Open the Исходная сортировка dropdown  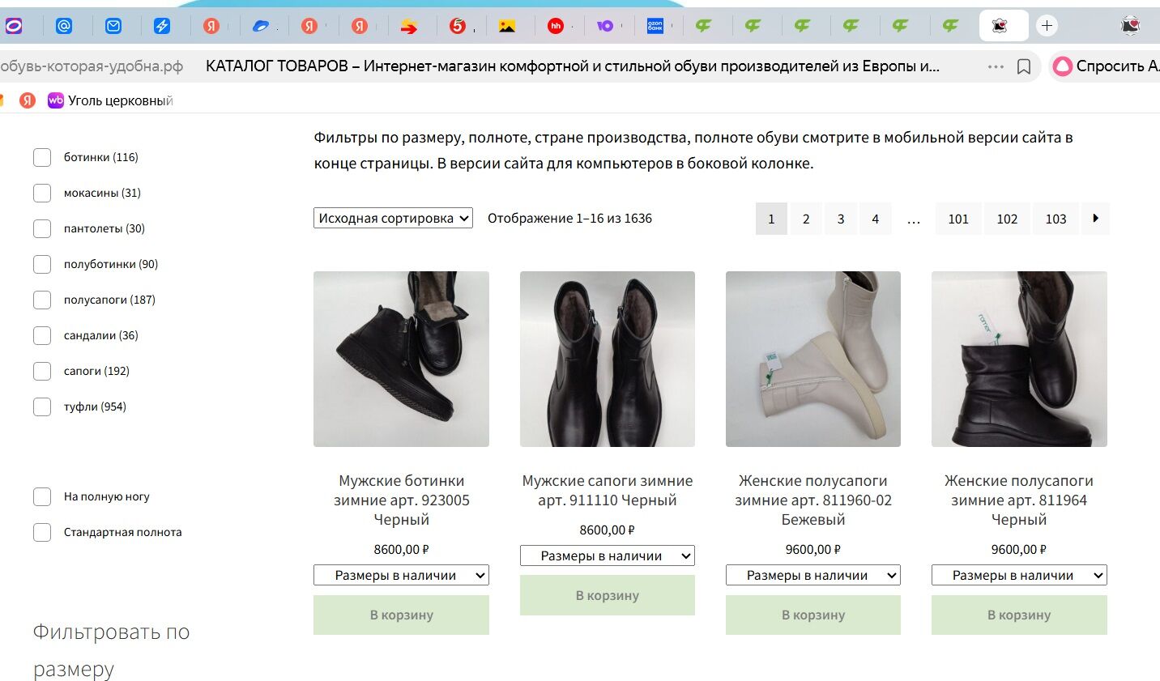point(393,217)
